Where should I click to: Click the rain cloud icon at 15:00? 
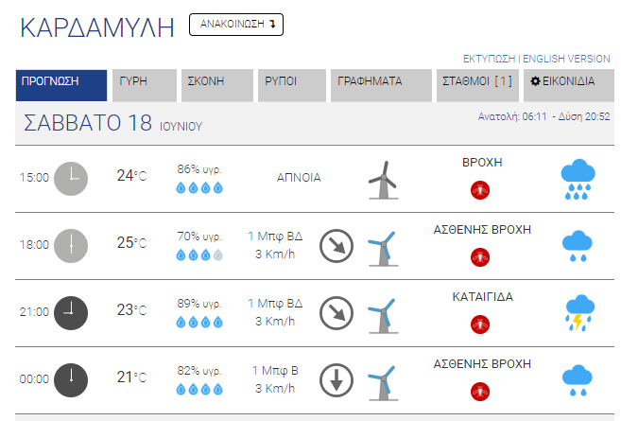click(x=578, y=179)
